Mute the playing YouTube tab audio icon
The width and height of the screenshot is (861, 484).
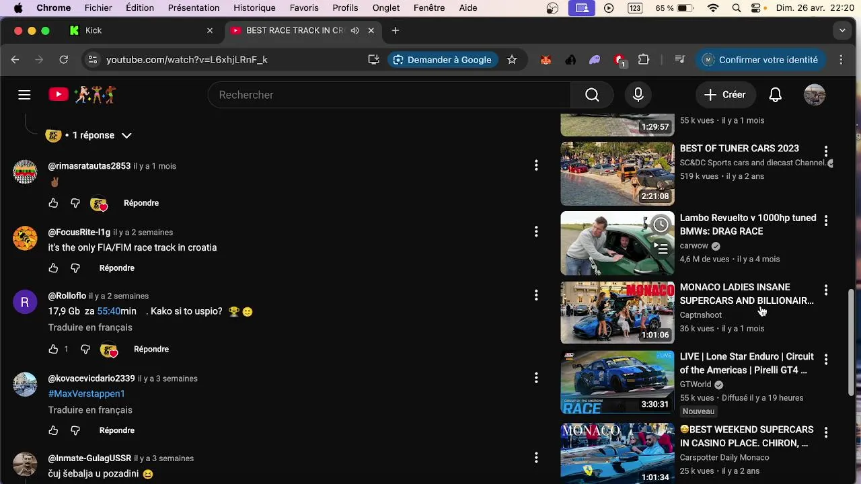coord(354,30)
